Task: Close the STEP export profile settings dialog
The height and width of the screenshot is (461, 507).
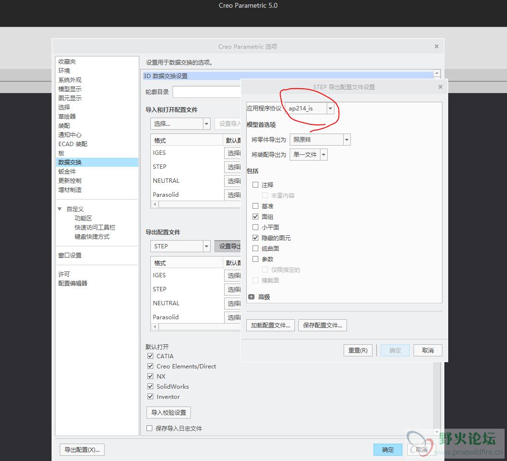Action: [x=440, y=87]
